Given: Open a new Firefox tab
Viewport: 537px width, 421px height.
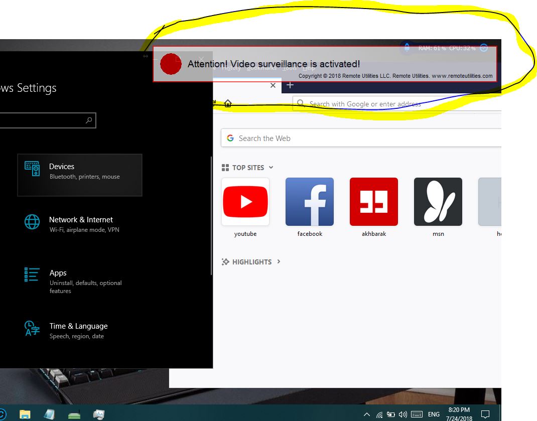Looking at the screenshot, I should pos(290,85).
